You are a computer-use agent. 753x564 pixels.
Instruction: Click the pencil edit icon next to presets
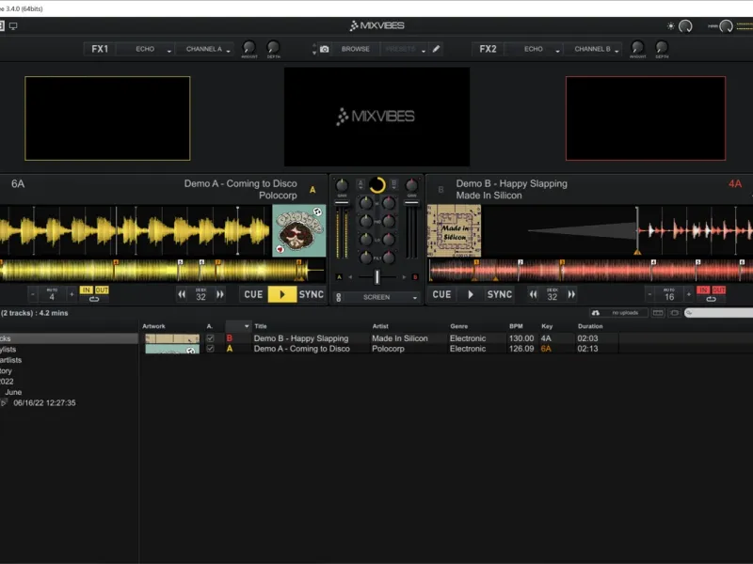(x=436, y=49)
